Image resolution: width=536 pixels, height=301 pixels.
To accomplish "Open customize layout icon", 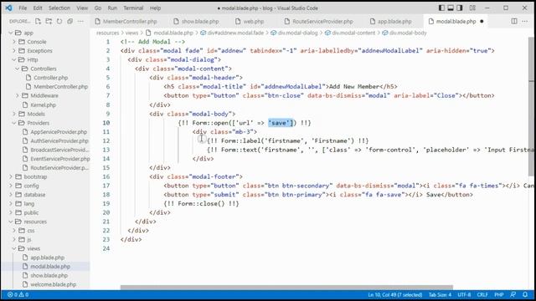I will click(x=472, y=8).
